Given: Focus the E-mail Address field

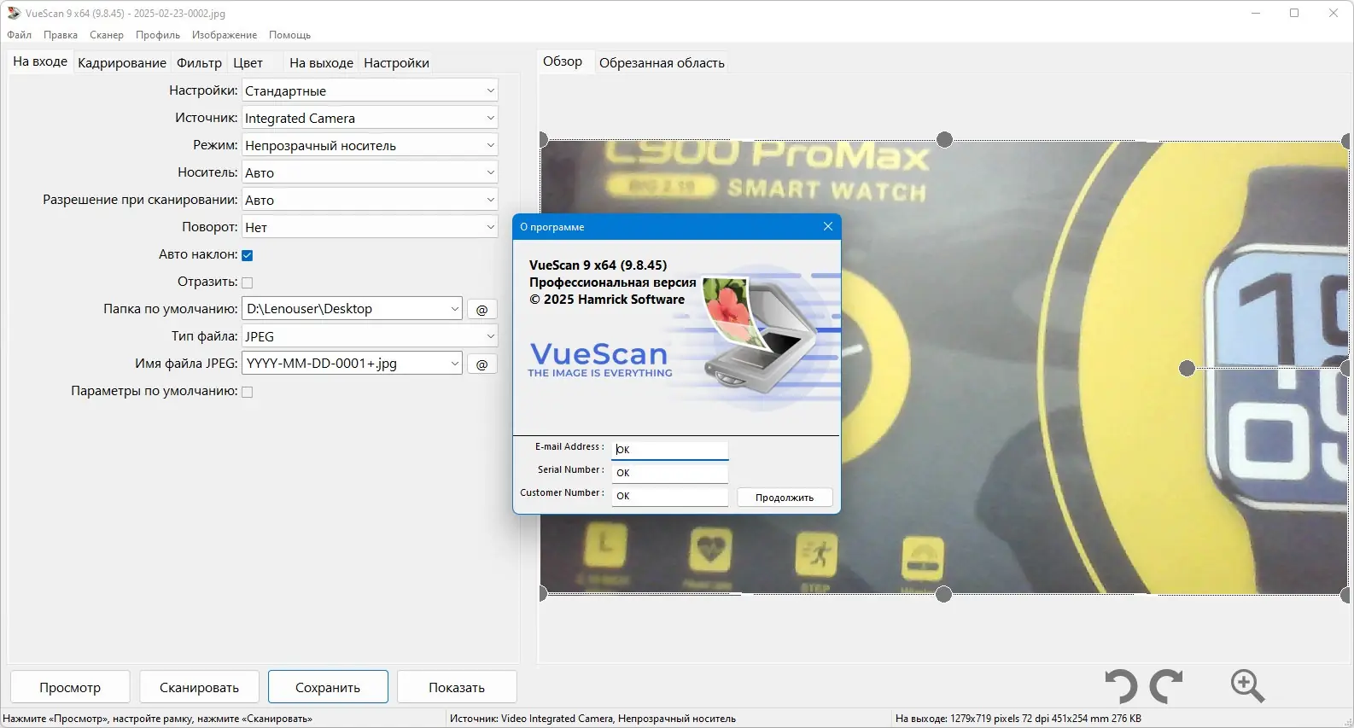Looking at the screenshot, I should click(x=670, y=449).
